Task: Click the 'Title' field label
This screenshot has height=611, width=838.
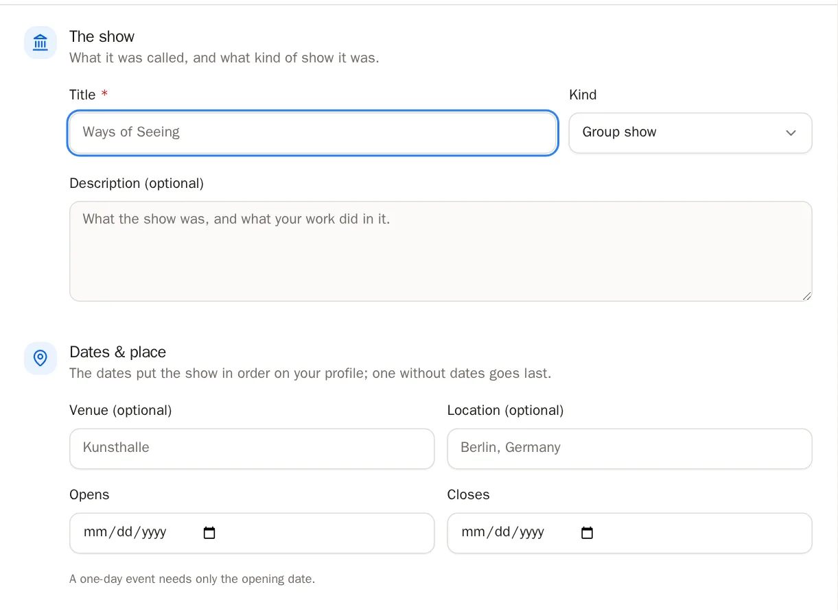Action: (82, 95)
